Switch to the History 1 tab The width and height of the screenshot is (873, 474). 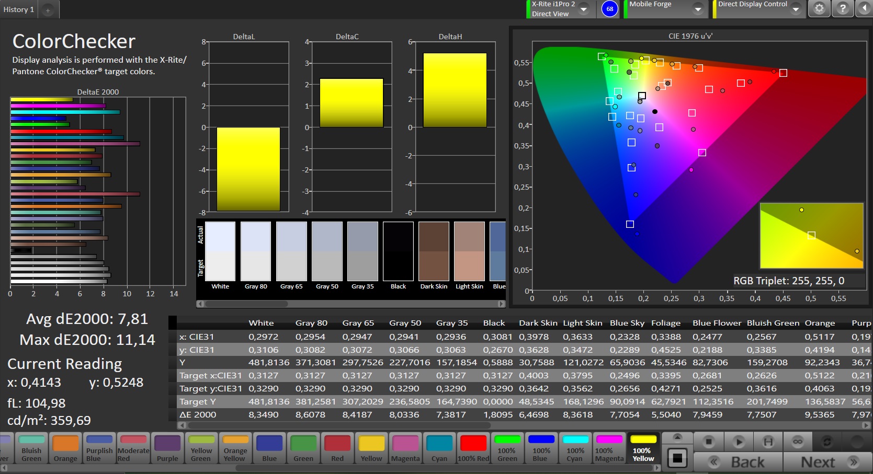tap(19, 9)
